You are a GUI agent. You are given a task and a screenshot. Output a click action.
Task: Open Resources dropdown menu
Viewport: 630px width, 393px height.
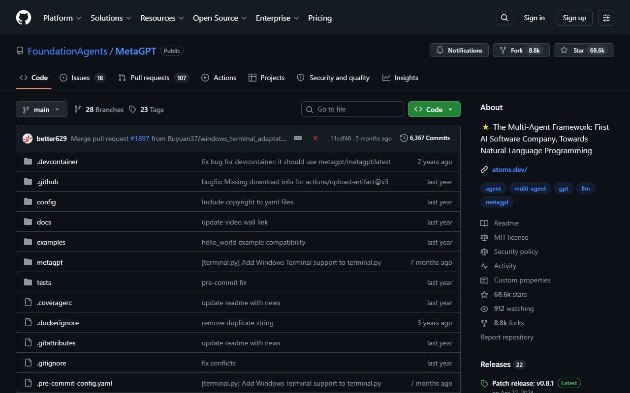pyautogui.click(x=162, y=18)
